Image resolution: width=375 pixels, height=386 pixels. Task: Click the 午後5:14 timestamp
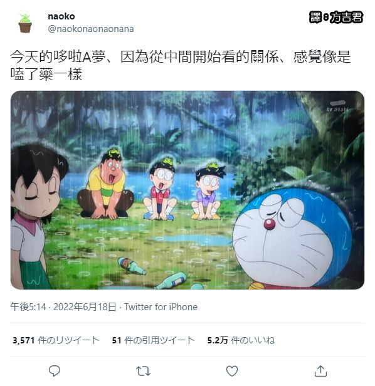(x=28, y=307)
